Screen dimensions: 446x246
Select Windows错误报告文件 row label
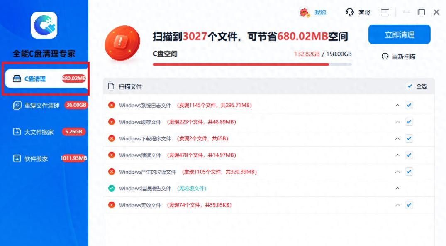coord(145,188)
